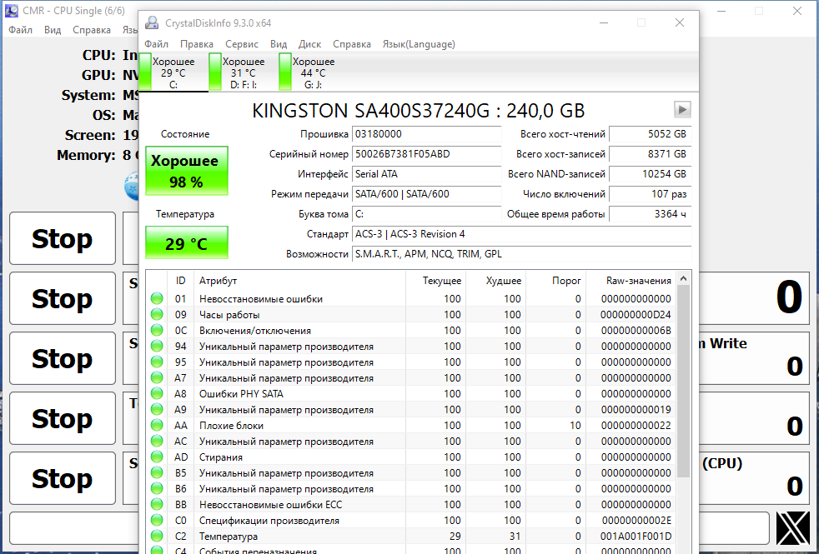Open the Вид menu in CMR window
Image resolution: width=819 pixels, height=554 pixels.
point(53,30)
